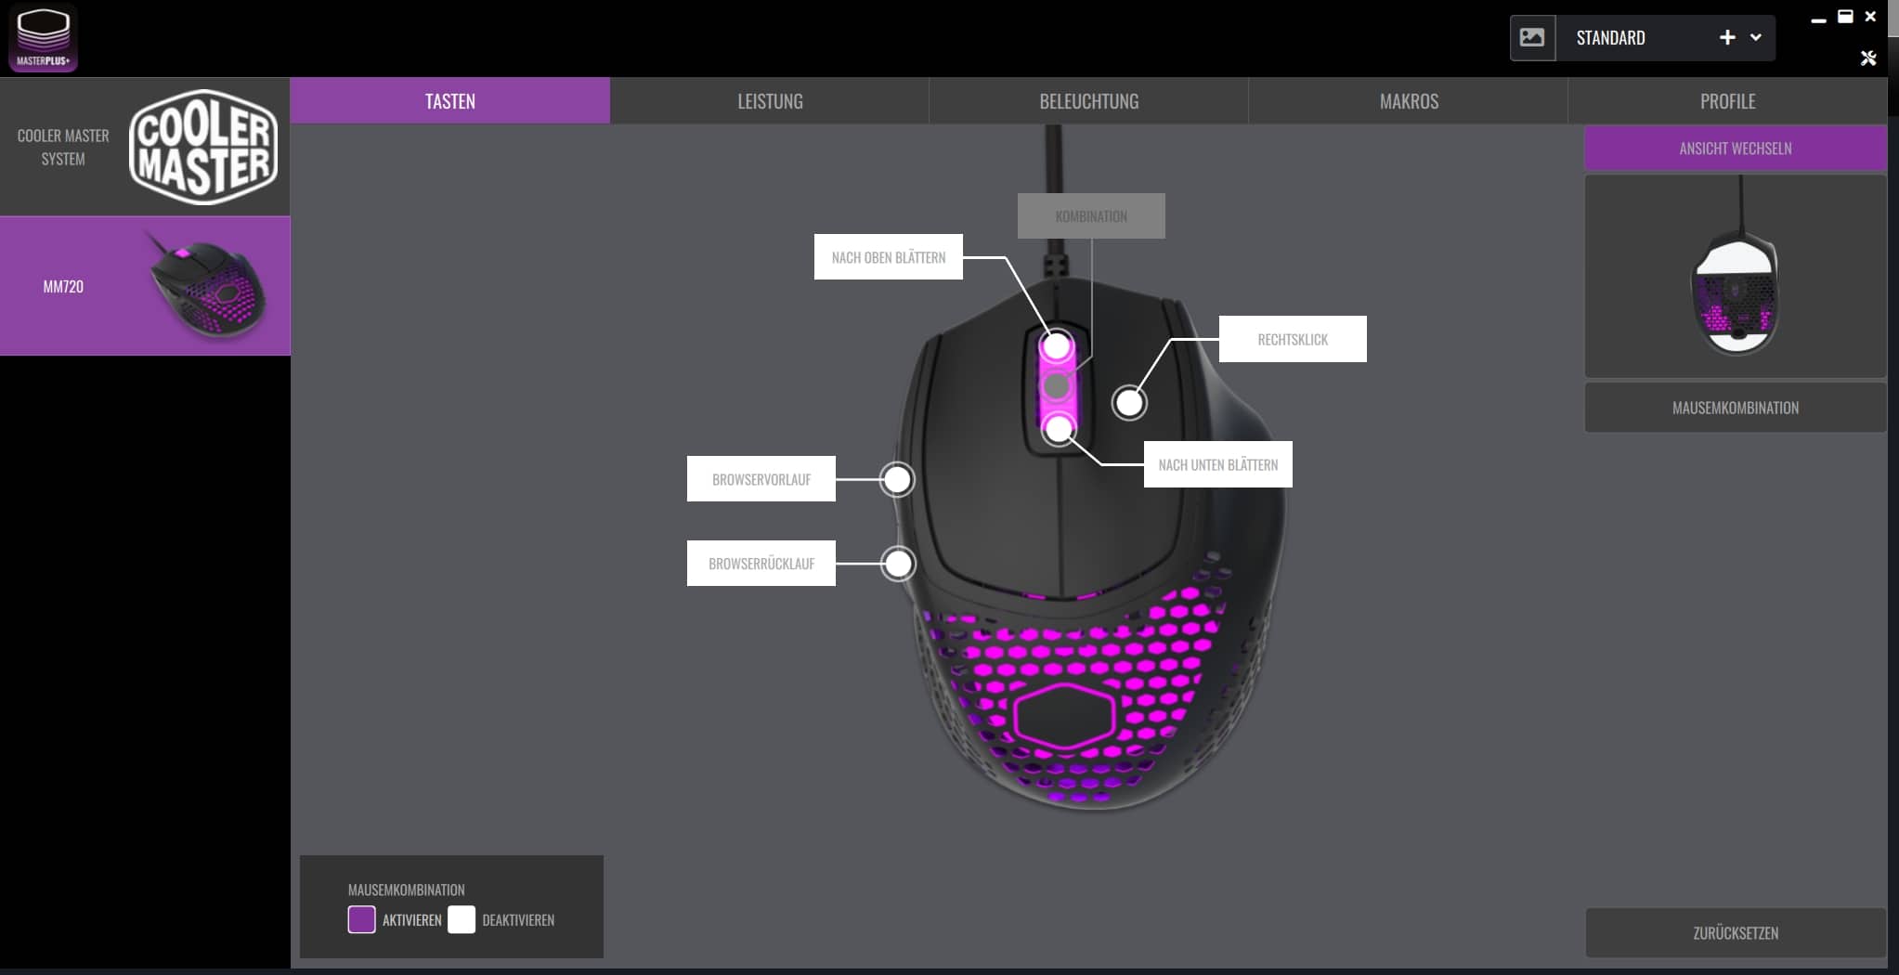Select the browser forward side button marker
The width and height of the screenshot is (1899, 975).
(897, 480)
